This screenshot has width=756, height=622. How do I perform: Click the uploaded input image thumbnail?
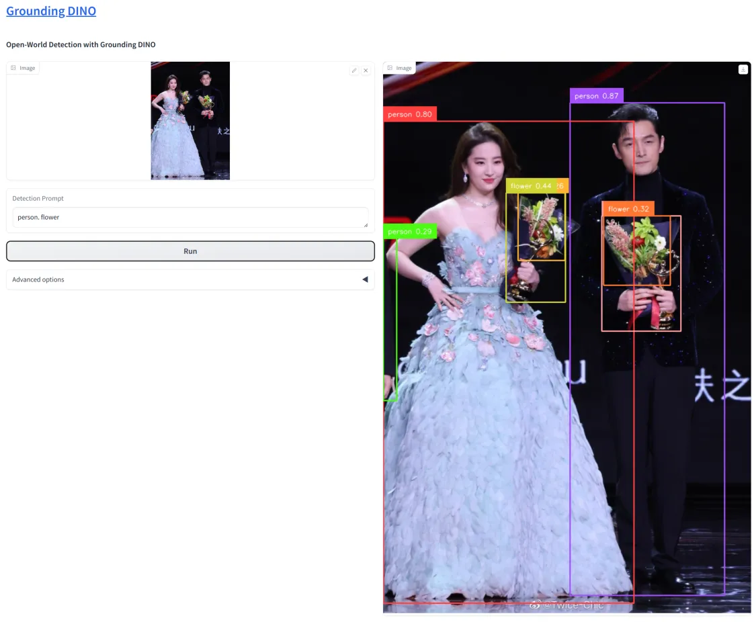coord(190,121)
